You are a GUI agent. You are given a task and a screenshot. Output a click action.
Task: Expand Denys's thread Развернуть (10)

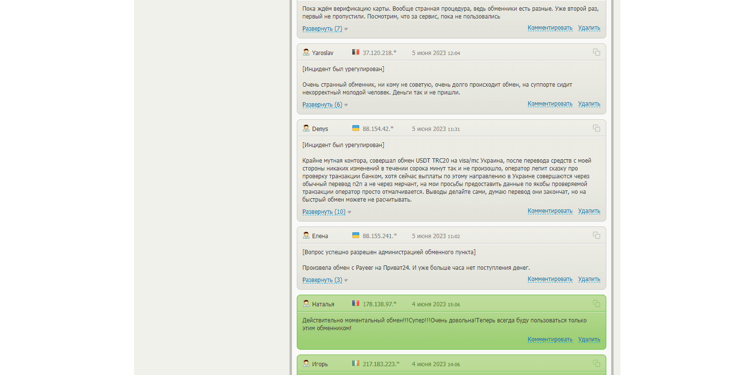pyautogui.click(x=324, y=212)
